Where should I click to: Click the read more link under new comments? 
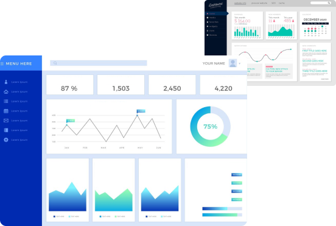pyautogui.click(x=324, y=79)
